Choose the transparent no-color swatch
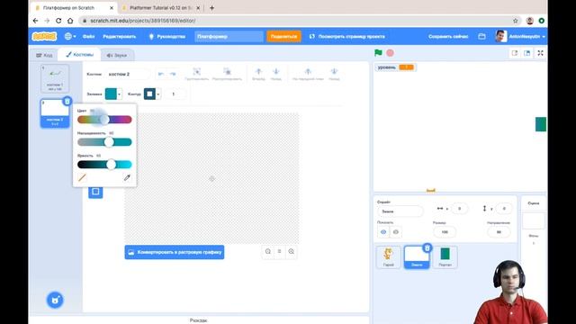Screen dimensions: 576x324 tap(82, 178)
